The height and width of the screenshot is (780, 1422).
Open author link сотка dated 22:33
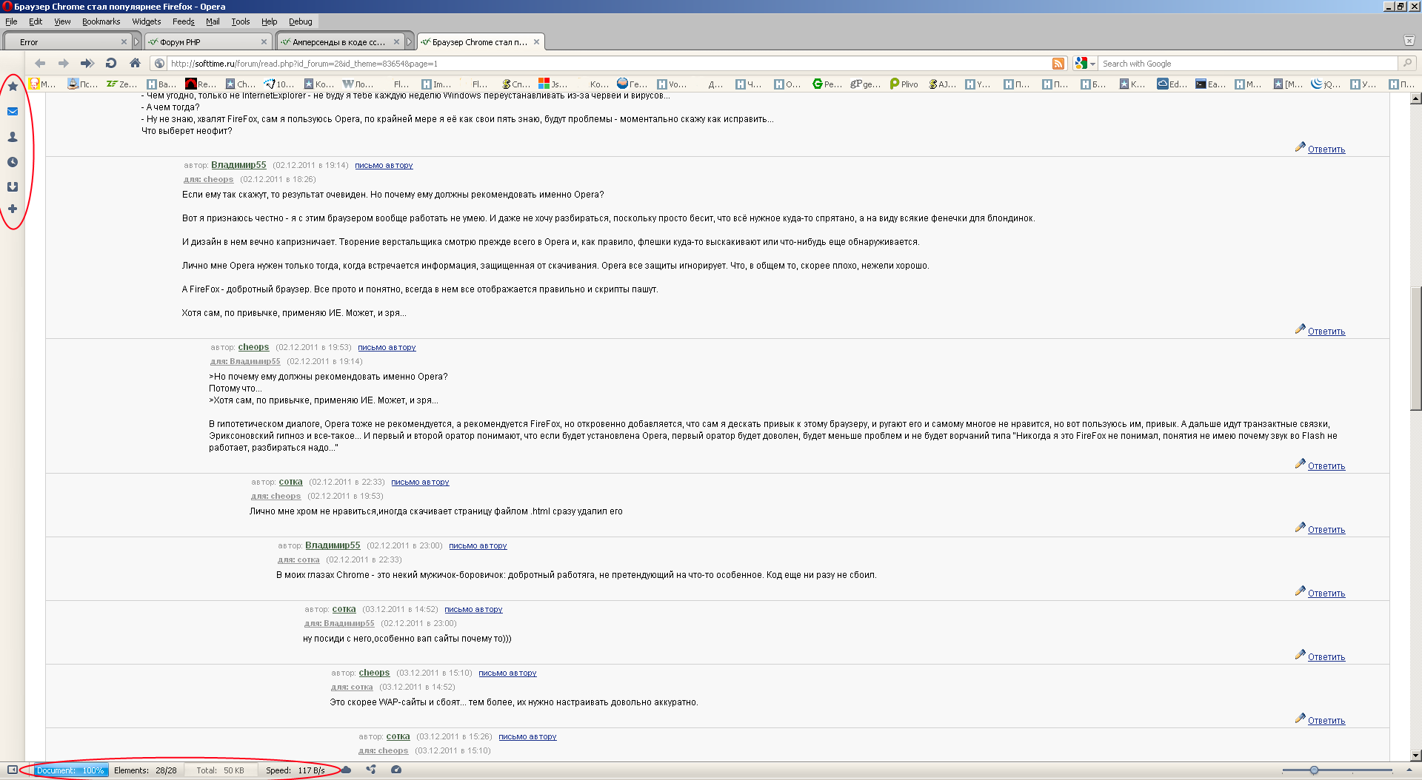coord(290,482)
